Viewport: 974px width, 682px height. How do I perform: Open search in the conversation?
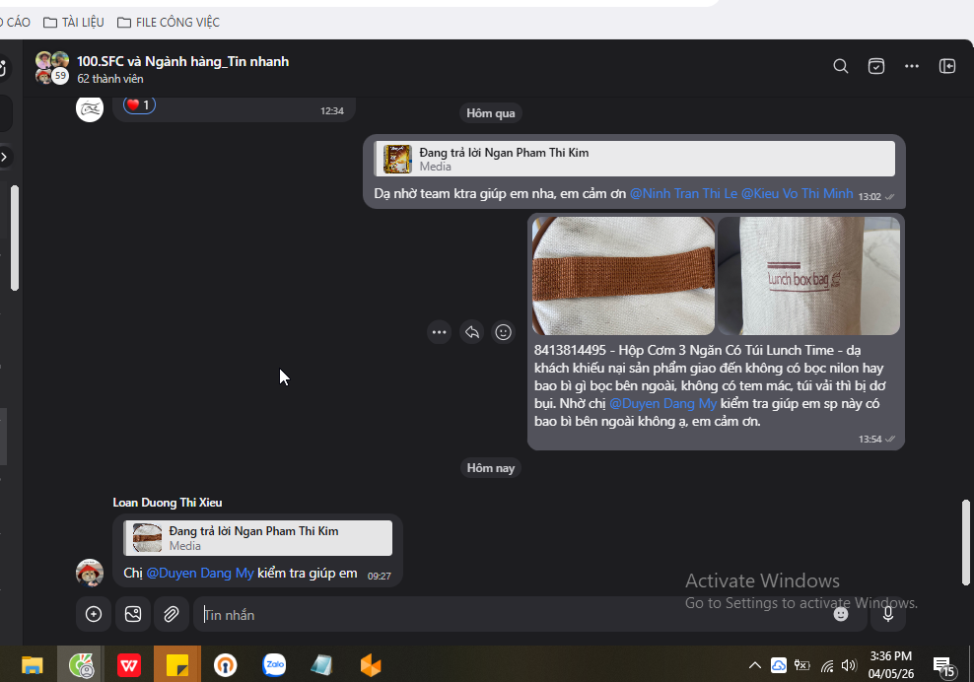[841, 66]
